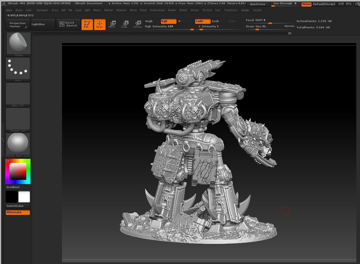The image size is (360, 264).
Task: Activate the Draw mode button
Action: coord(100,24)
